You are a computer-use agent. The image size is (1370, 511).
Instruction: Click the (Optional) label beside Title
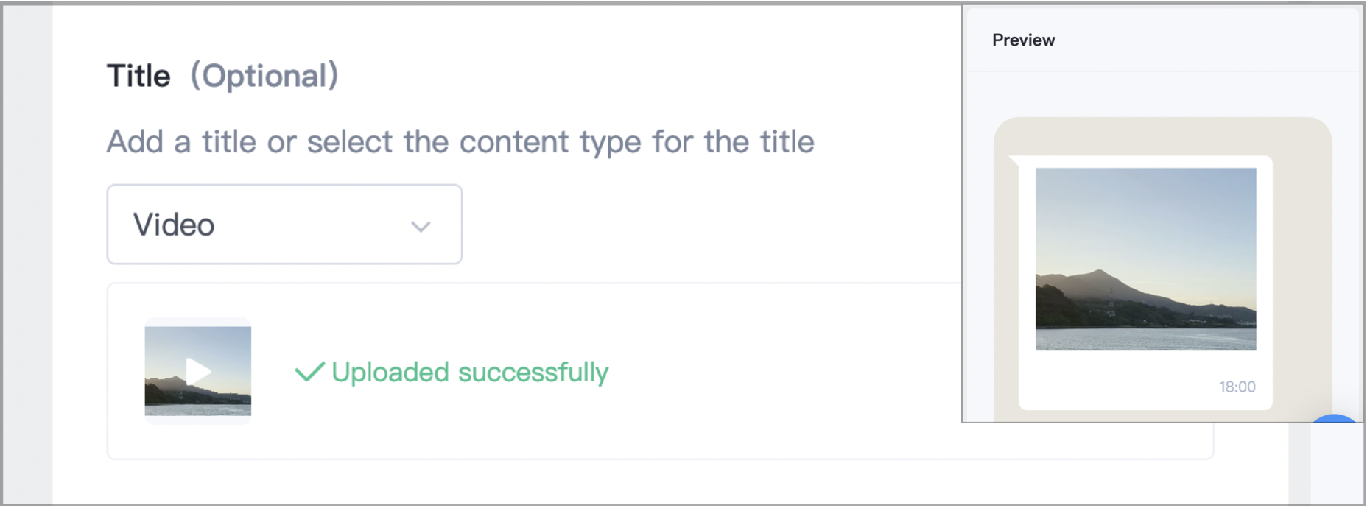coord(264,76)
